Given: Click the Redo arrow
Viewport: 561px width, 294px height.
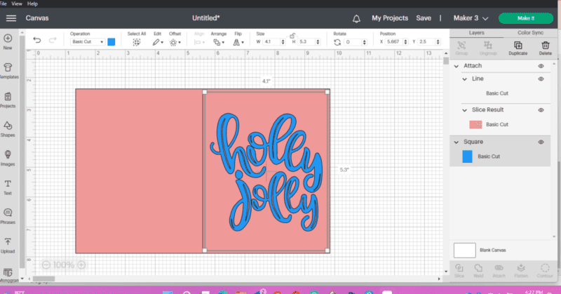Looking at the screenshot, I should (53, 40).
